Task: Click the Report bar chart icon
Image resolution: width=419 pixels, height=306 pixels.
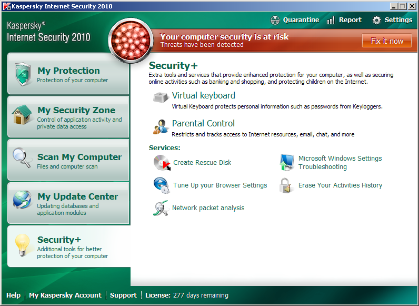Action: 331,20
